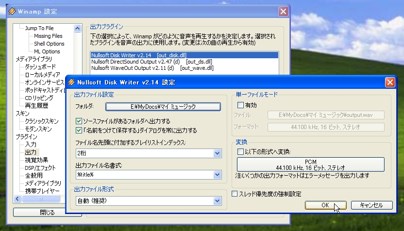Open ローカルメディア tree item
The height and width of the screenshot is (231, 404).
(x=43, y=75)
